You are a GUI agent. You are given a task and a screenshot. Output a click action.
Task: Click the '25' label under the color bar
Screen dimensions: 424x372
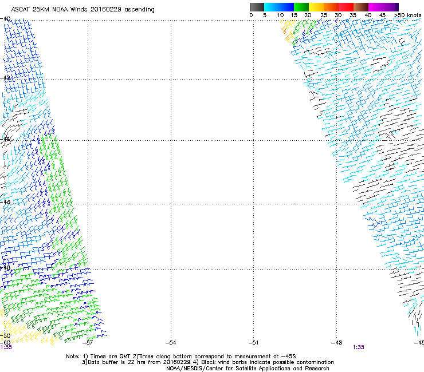[x=324, y=15]
